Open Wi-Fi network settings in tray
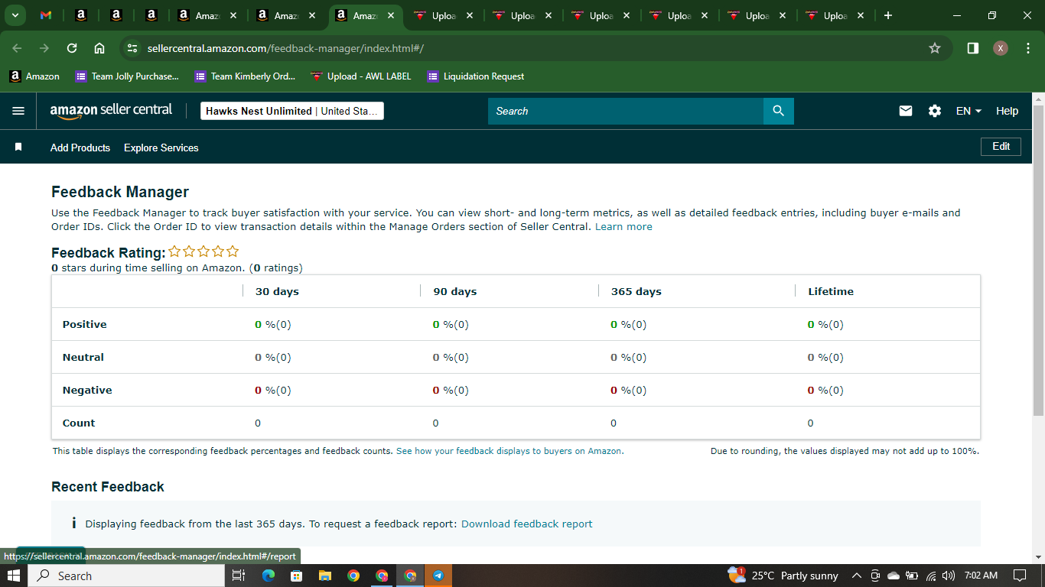 931,576
